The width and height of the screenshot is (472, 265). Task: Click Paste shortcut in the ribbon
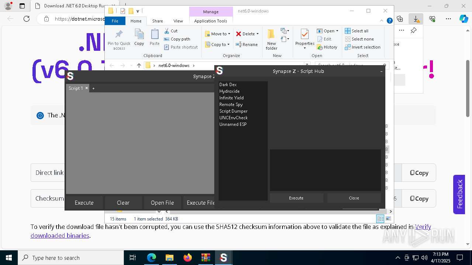coord(181,47)
